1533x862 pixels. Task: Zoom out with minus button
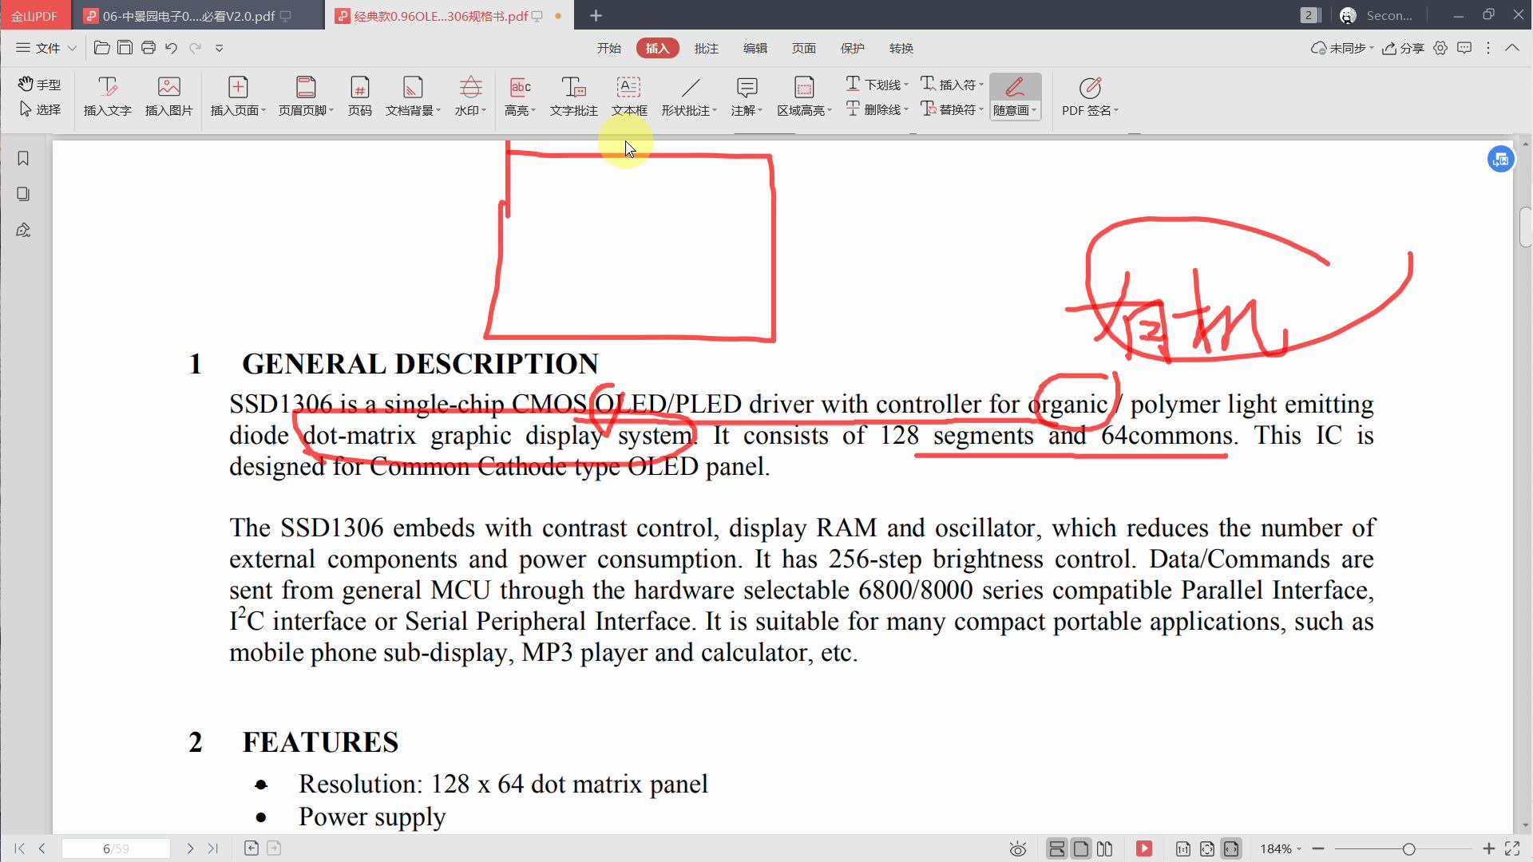click(1318, 848)
